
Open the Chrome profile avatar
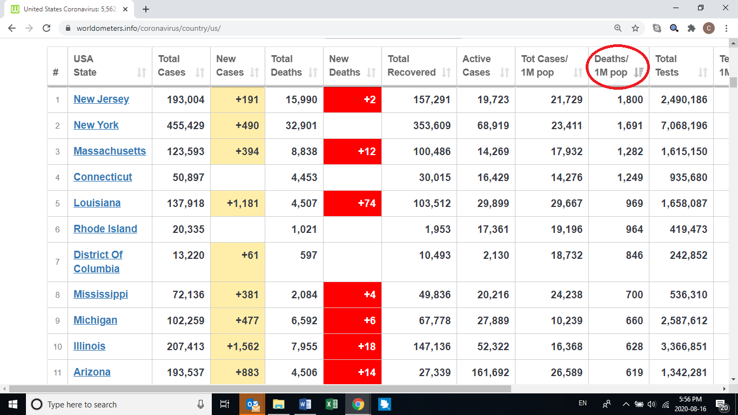708,28
